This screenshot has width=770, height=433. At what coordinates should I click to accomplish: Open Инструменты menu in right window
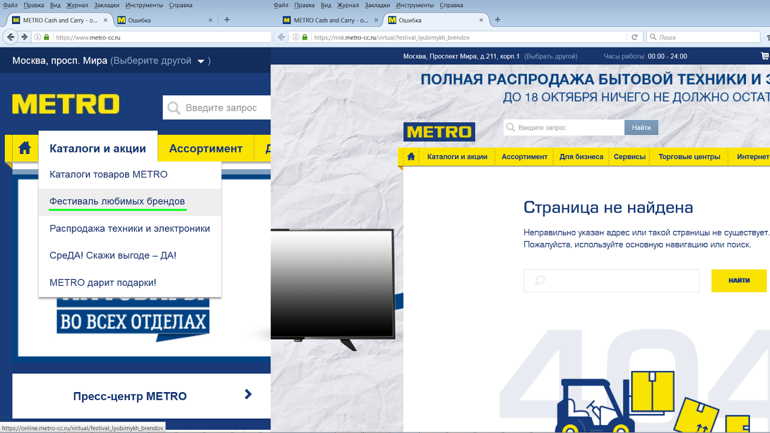pos(415,5)
